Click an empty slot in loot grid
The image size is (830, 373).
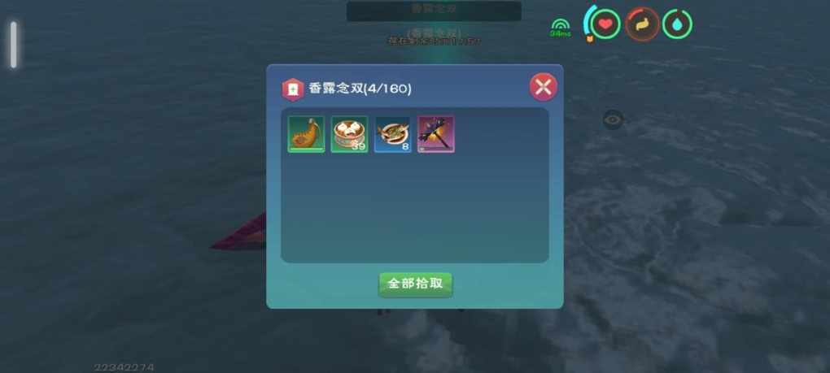(479, 134)
